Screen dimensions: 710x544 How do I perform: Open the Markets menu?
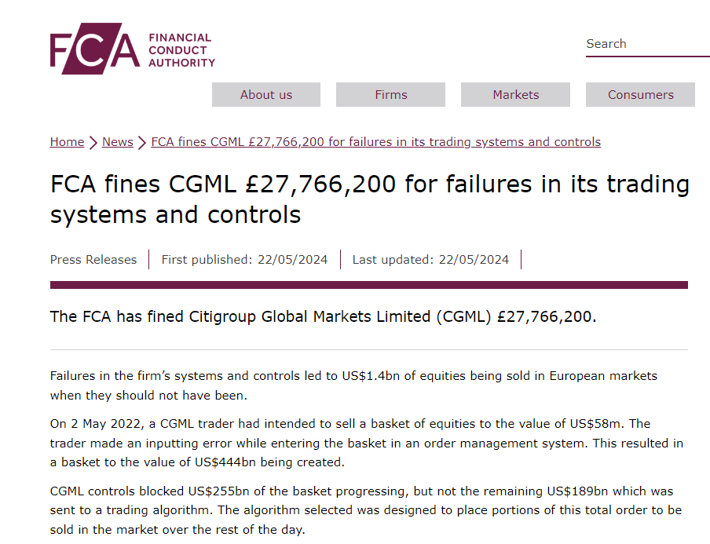click(516, 94)
